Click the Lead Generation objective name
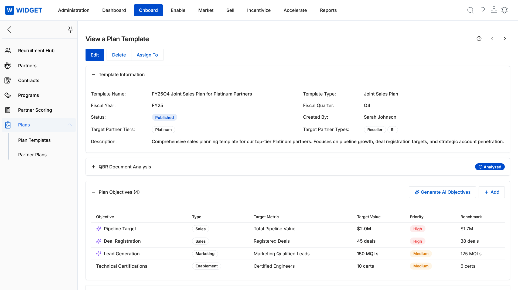This screenshot has height=290, width=518. coord(122,254)
